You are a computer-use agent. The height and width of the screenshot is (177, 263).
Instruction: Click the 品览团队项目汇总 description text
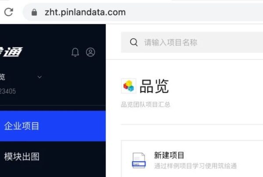(146, 105)
